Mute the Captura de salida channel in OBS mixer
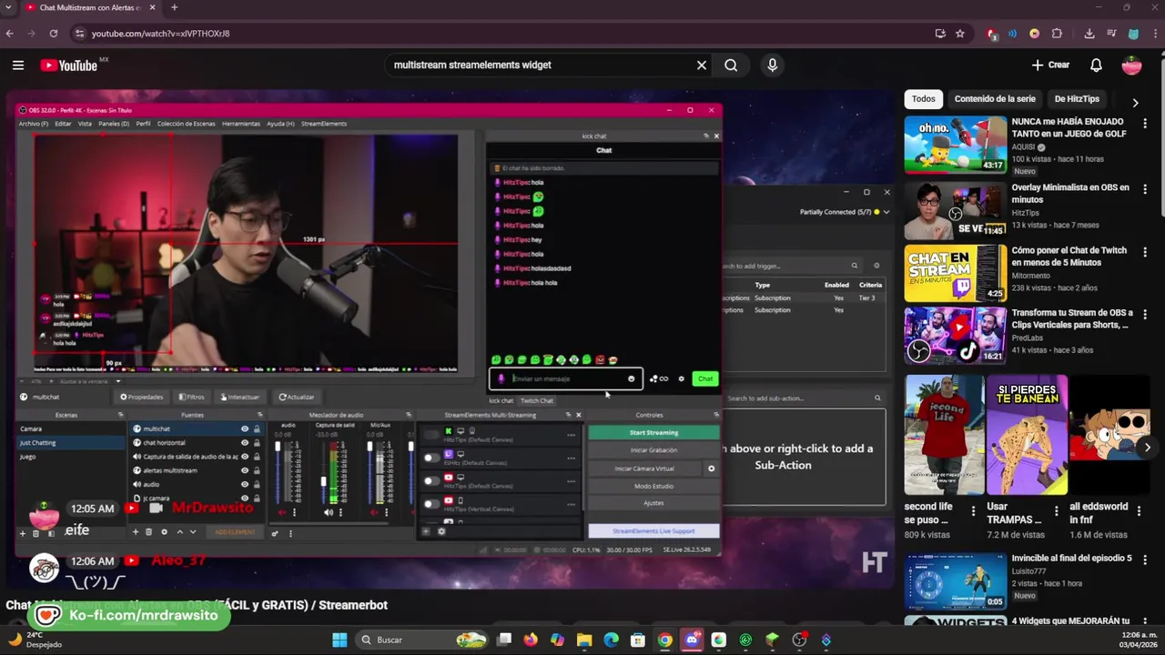The image size is (1165, 655). click(x=329, y=512)
